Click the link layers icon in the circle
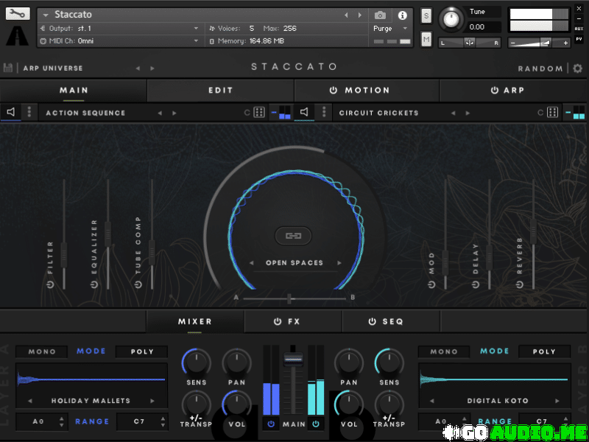 pyautogui.click(x=293, y=236)
